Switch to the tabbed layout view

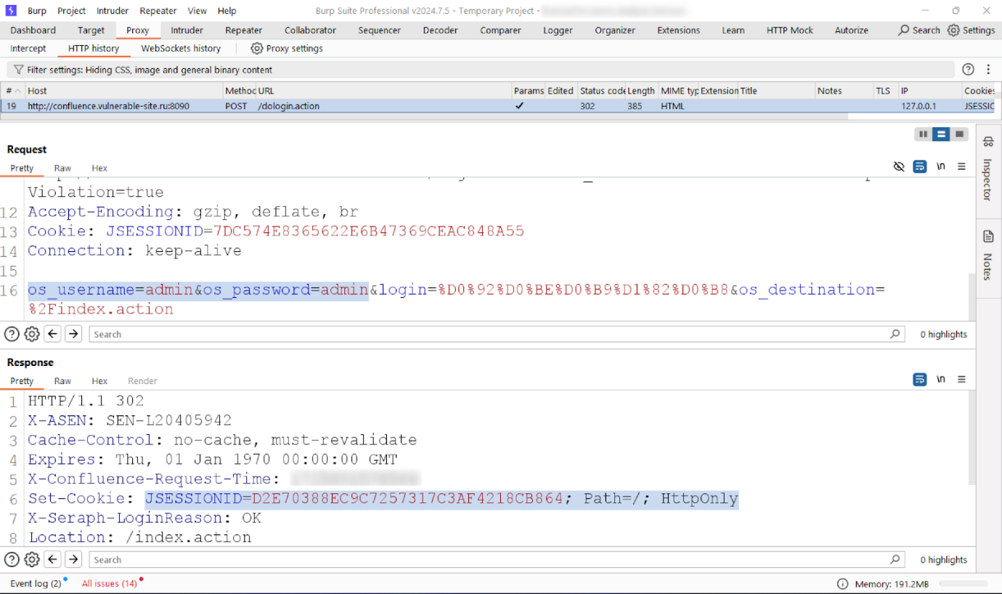(x=960, y=134)
